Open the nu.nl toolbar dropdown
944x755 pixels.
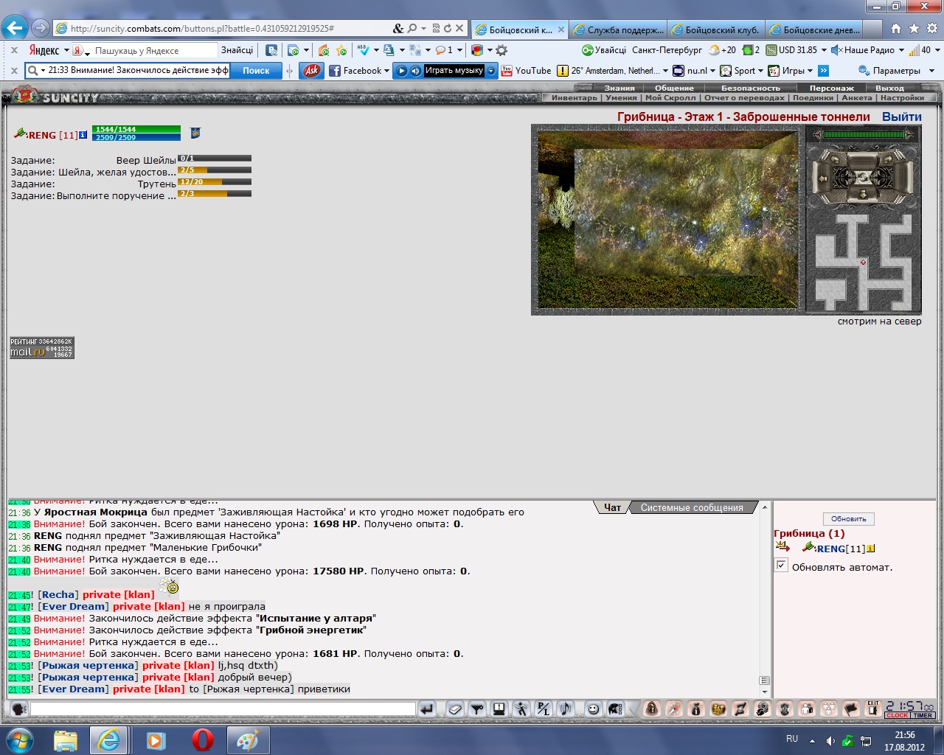click(x=712, y=72)
